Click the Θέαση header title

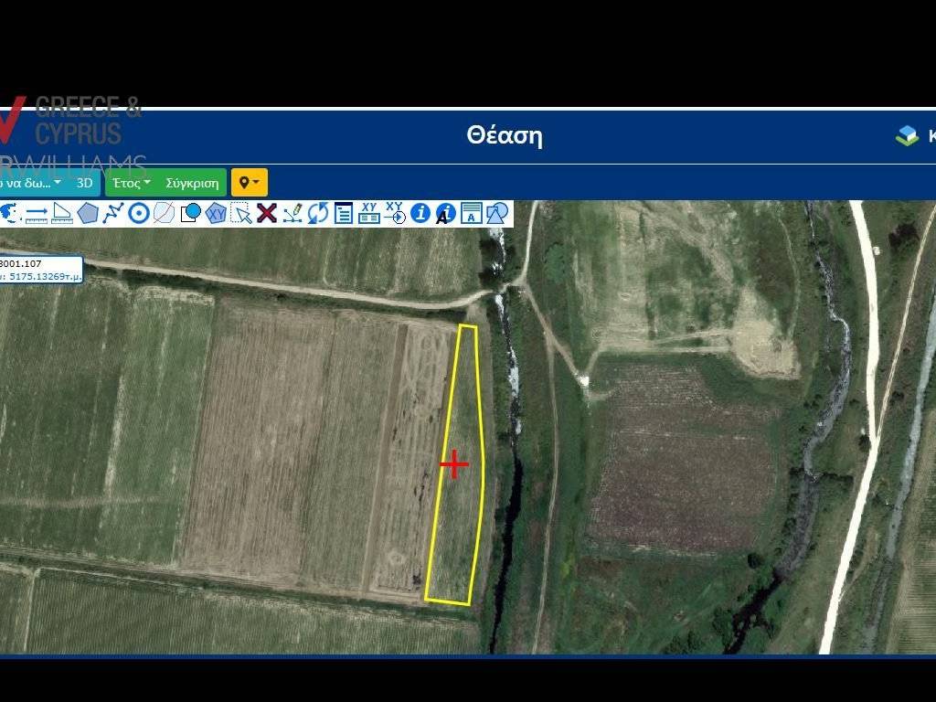click(505, 136)
